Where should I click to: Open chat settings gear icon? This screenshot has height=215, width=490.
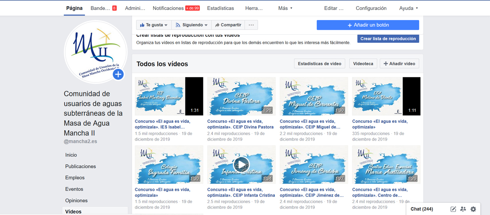coord(473,209)
